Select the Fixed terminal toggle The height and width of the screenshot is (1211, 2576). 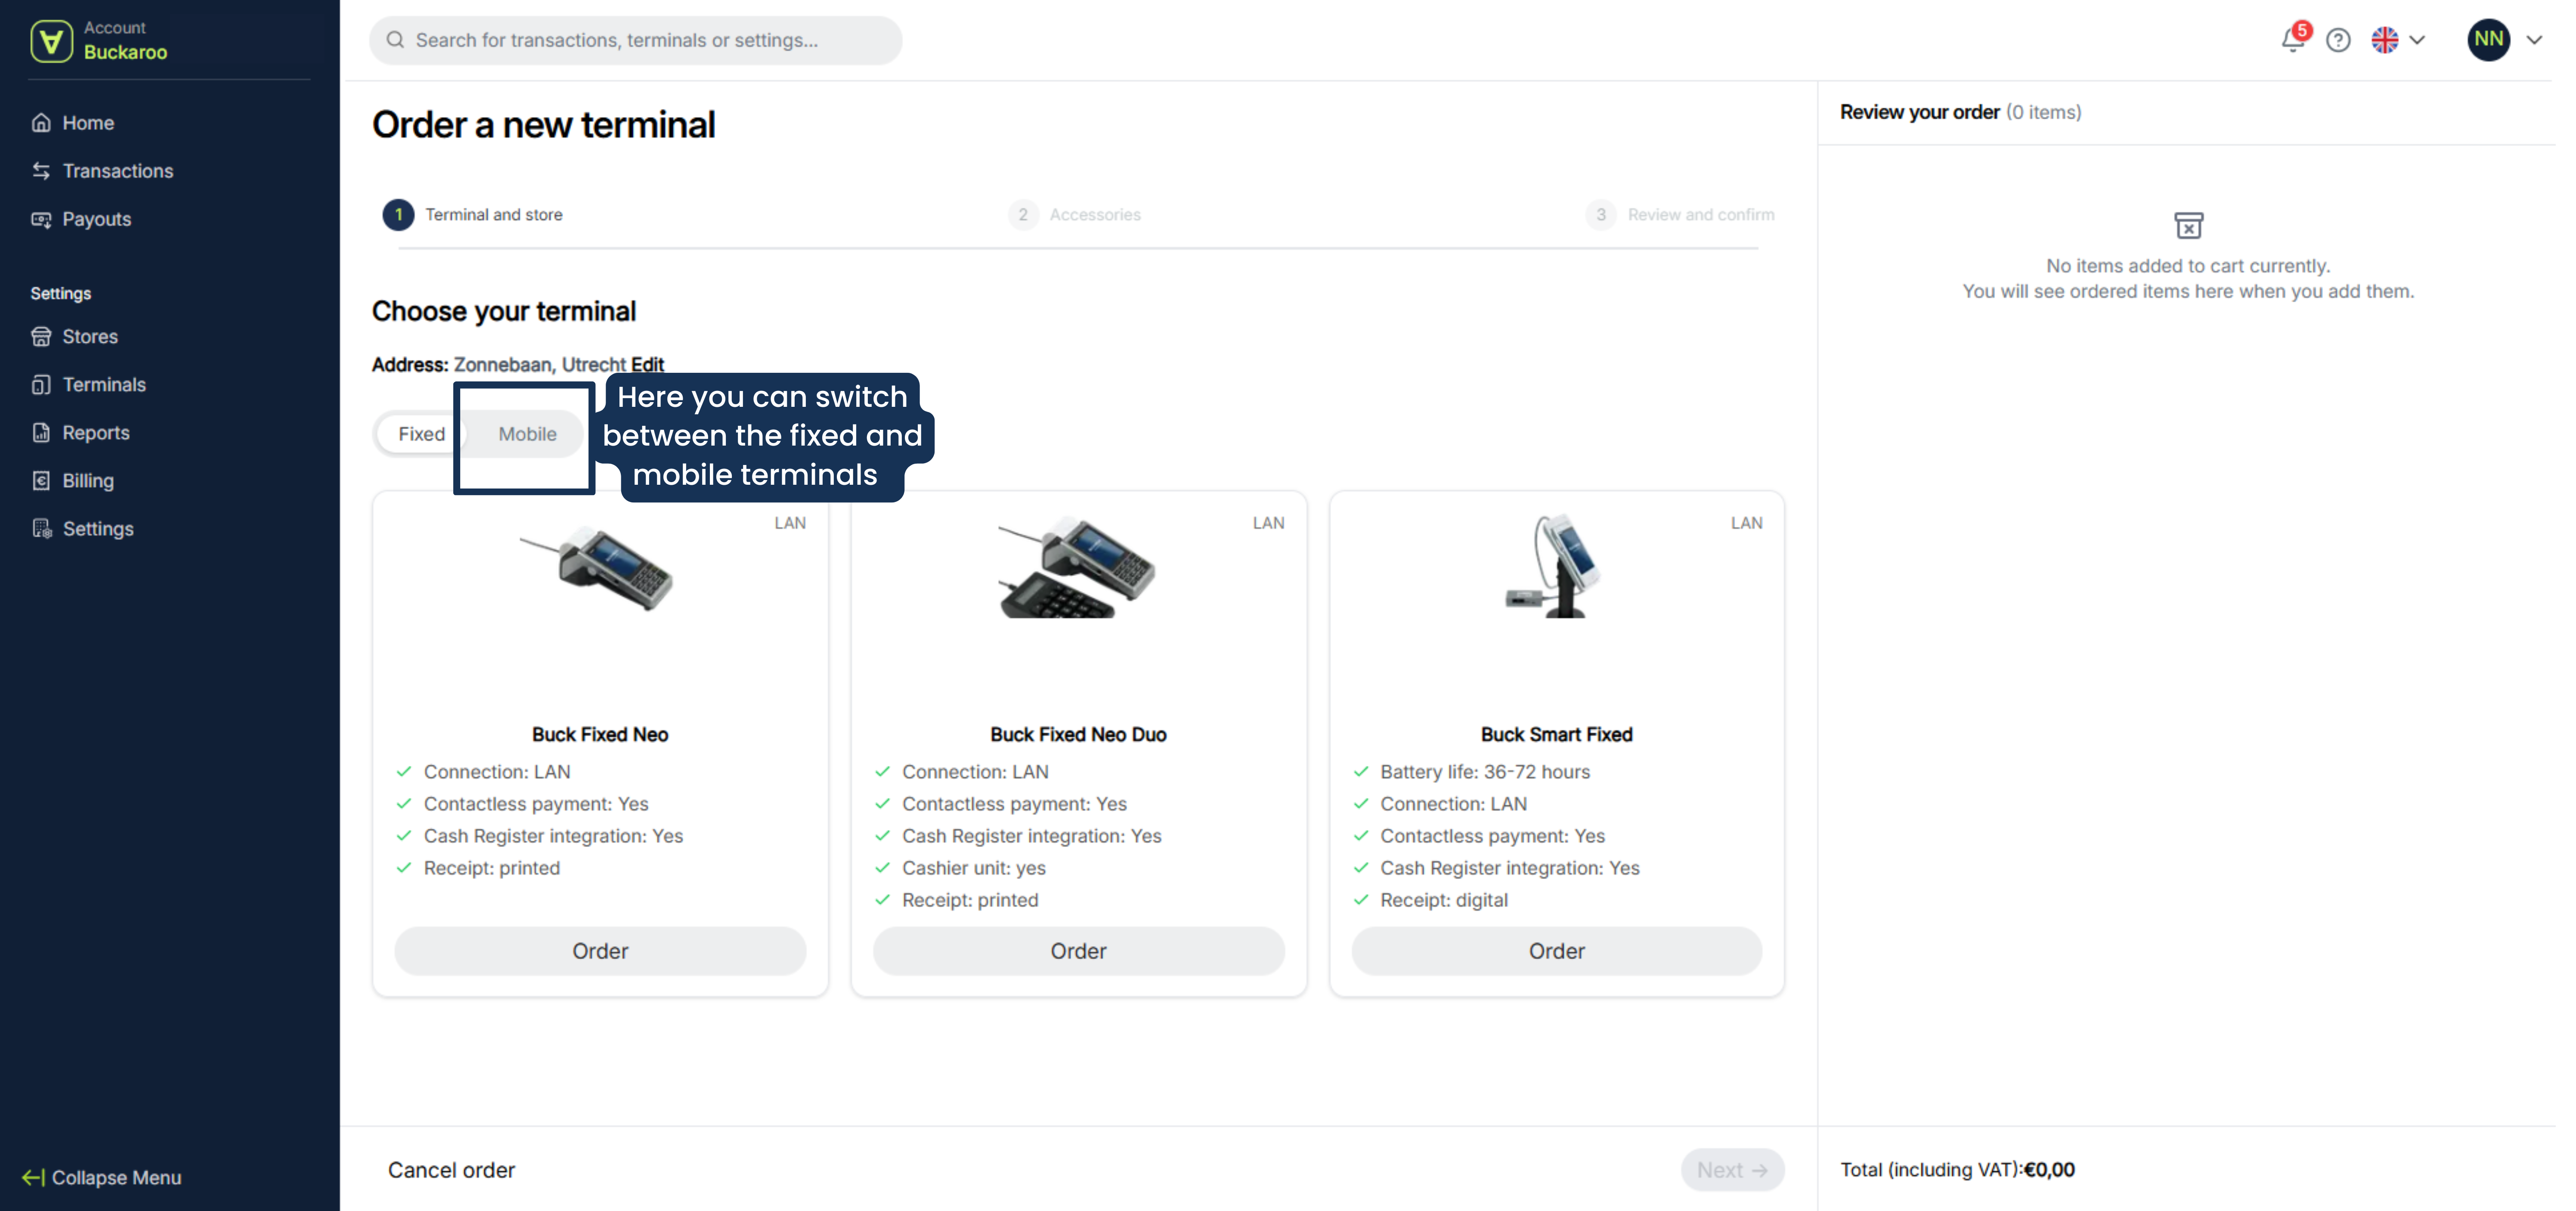tap(421, 434)
